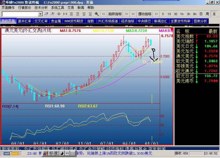Switch to IMM货币期货 tab
220x158 pixels.
[x=74, y=21]
